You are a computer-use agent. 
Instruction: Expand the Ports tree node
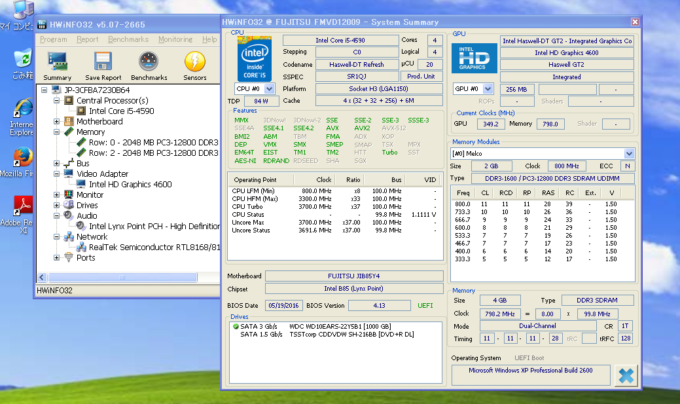pyautogui.click(x=56, y=258)
